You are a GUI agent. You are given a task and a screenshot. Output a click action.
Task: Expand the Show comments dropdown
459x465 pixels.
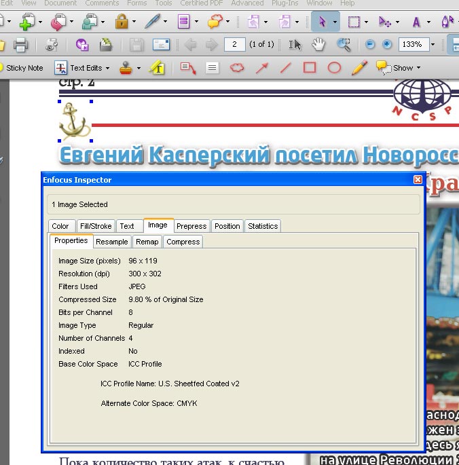[419, 68]
